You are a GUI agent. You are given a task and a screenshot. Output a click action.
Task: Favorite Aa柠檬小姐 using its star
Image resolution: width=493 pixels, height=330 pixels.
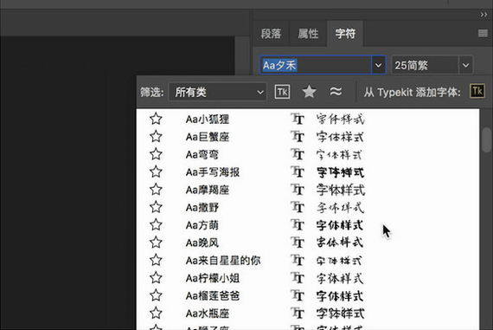(156, 278)
